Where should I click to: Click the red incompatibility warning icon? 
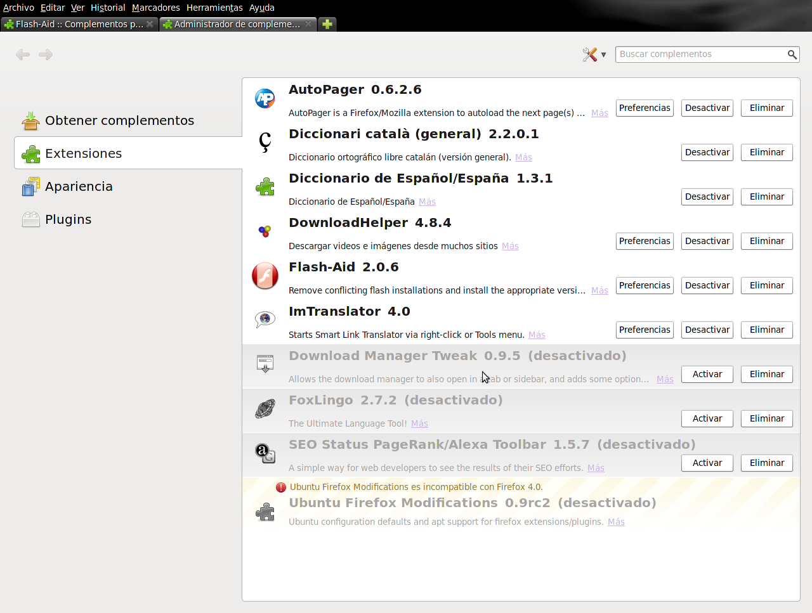pos(281,487)
